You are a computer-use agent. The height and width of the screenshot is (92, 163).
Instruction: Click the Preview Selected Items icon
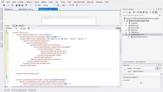tap(156, 12)
